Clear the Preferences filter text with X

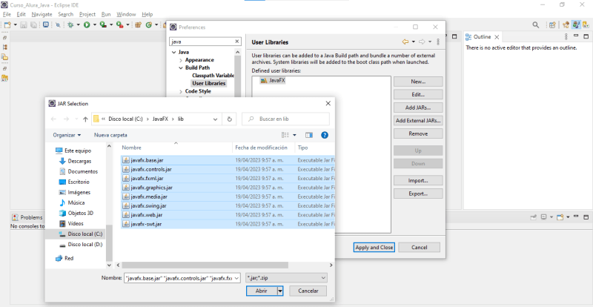tap(237, 42)
